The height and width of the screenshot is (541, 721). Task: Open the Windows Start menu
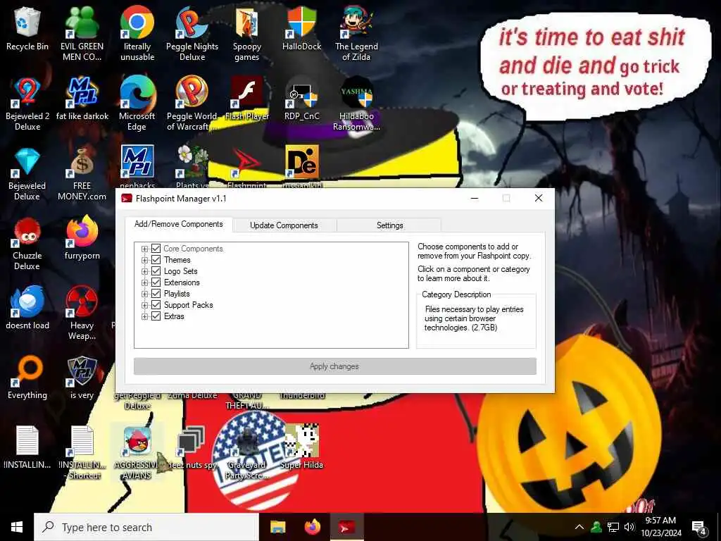pos(17,527)
